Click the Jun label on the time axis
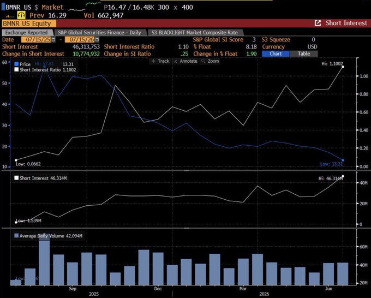The width and height of the screenshot is (371, 298). click(x=328, y=289)
